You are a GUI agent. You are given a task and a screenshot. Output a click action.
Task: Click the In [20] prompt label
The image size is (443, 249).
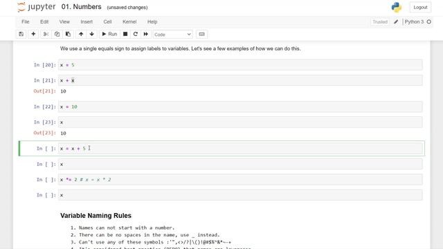click(x=44, y=65)
